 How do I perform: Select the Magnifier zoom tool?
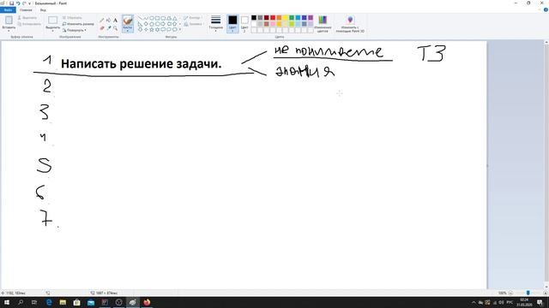click(115, 28)
